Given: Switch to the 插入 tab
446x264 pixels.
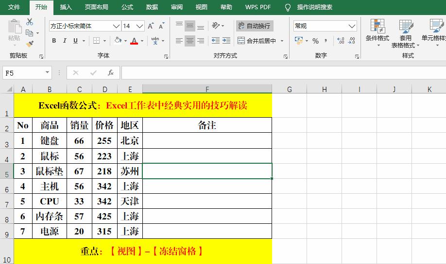Looking at the screenshot, I should coord(66,7).
